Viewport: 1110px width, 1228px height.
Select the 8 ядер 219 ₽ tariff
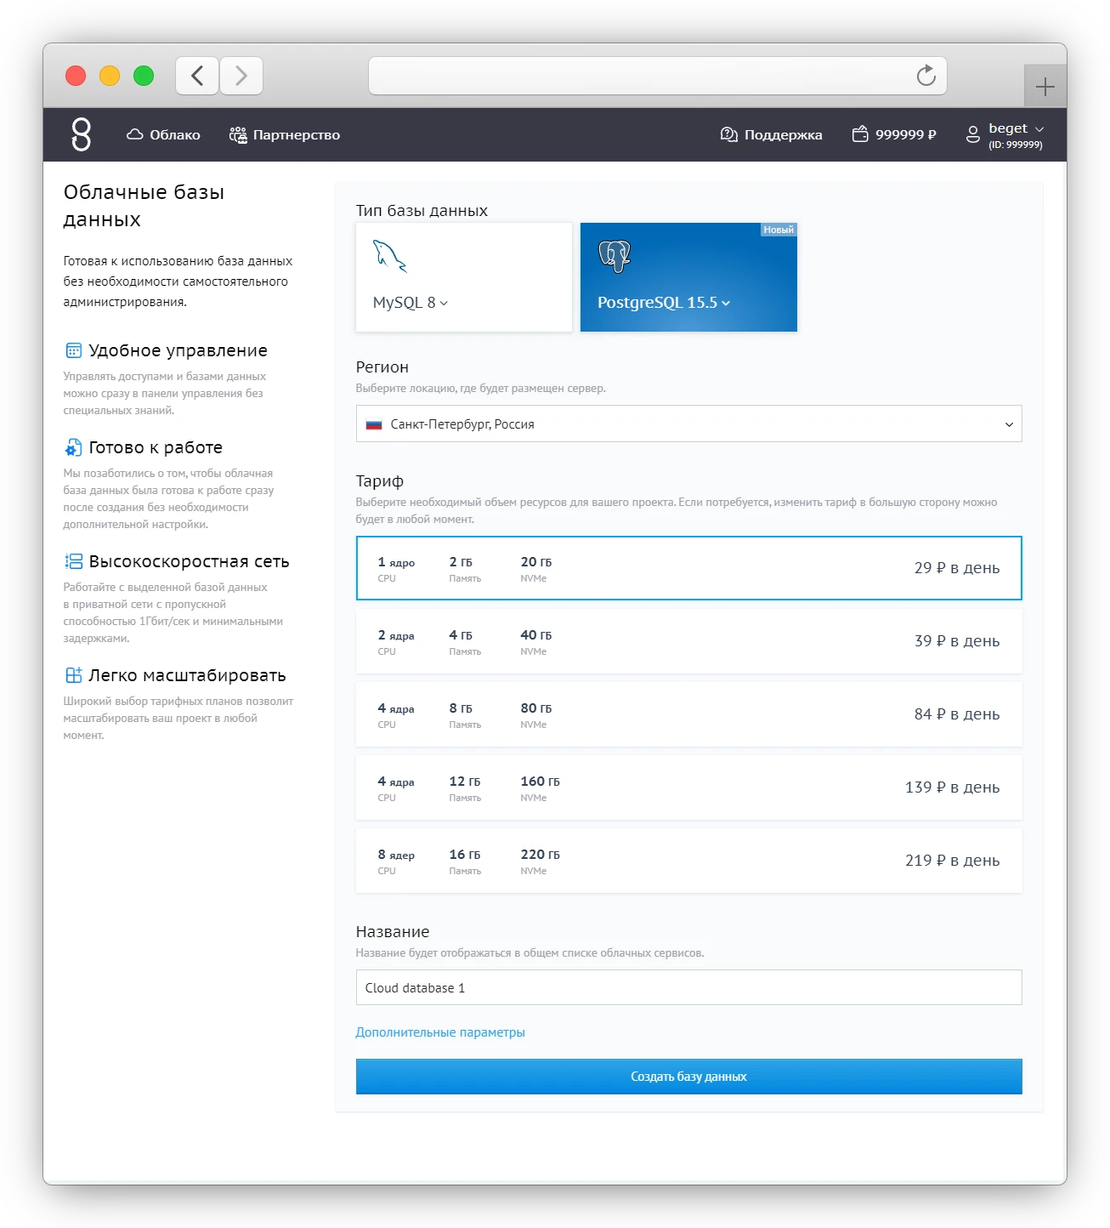click(x=688, y=861)
